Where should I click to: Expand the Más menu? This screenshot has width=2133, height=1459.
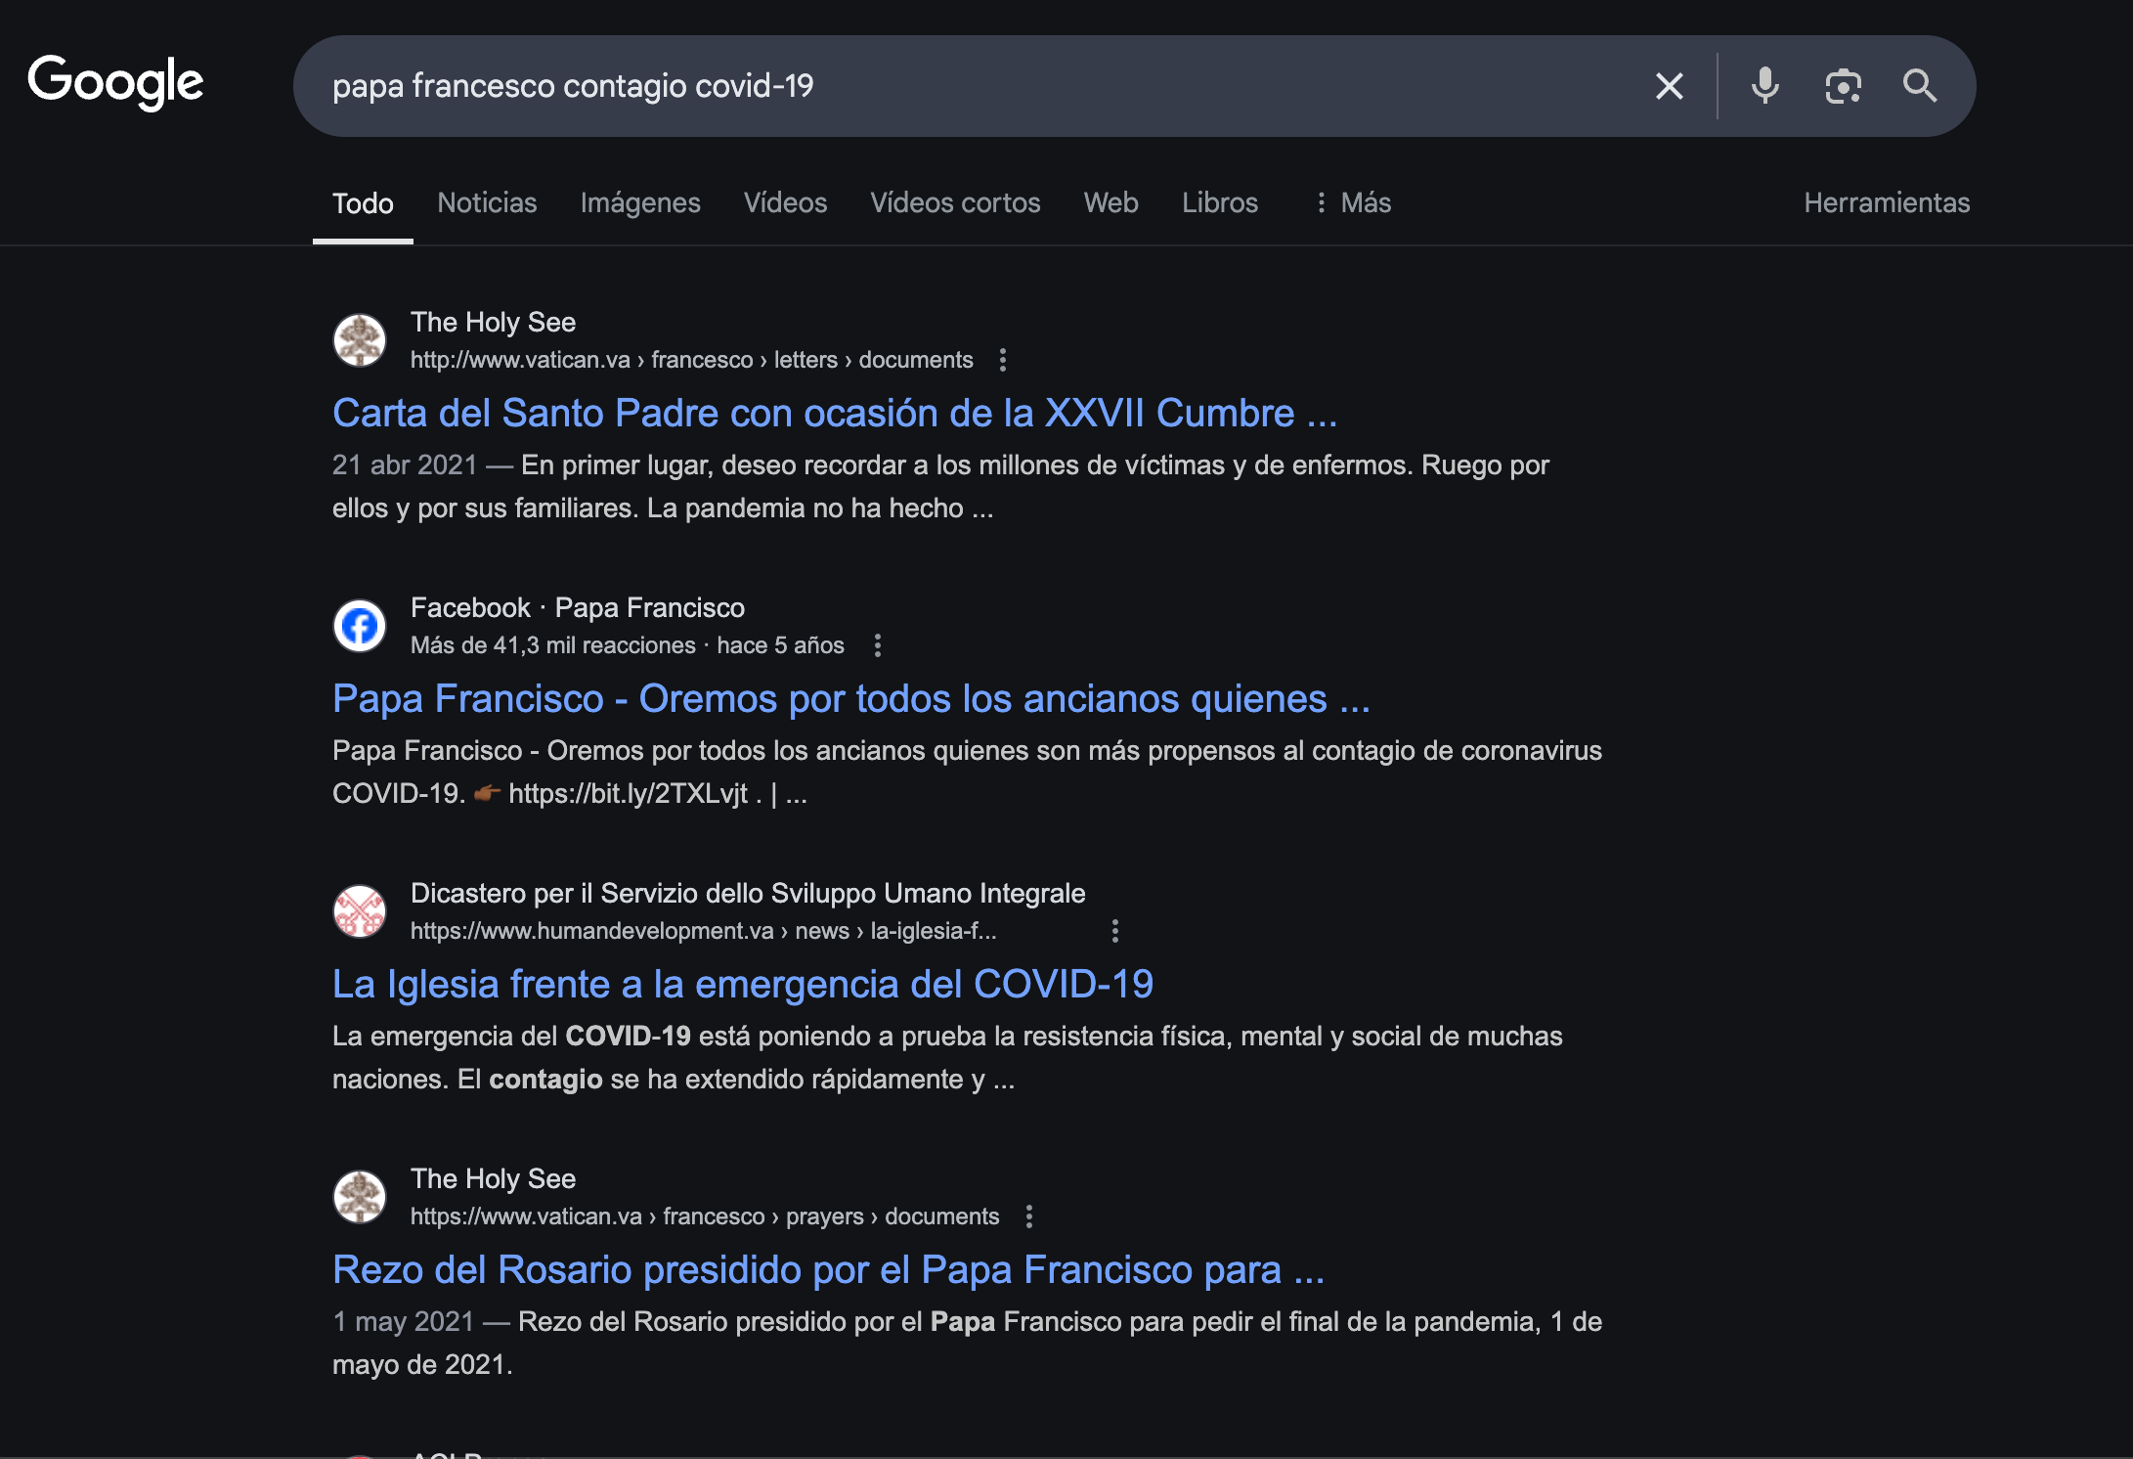tap(1352, 202)
